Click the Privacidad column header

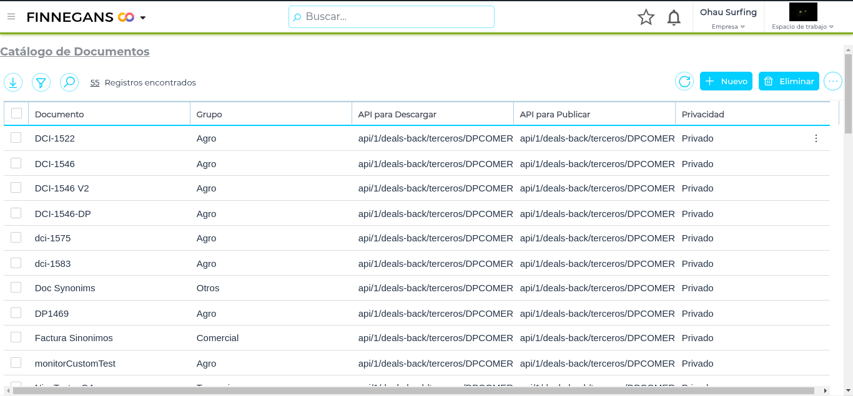pyautogui.click(x=703, y=114)
